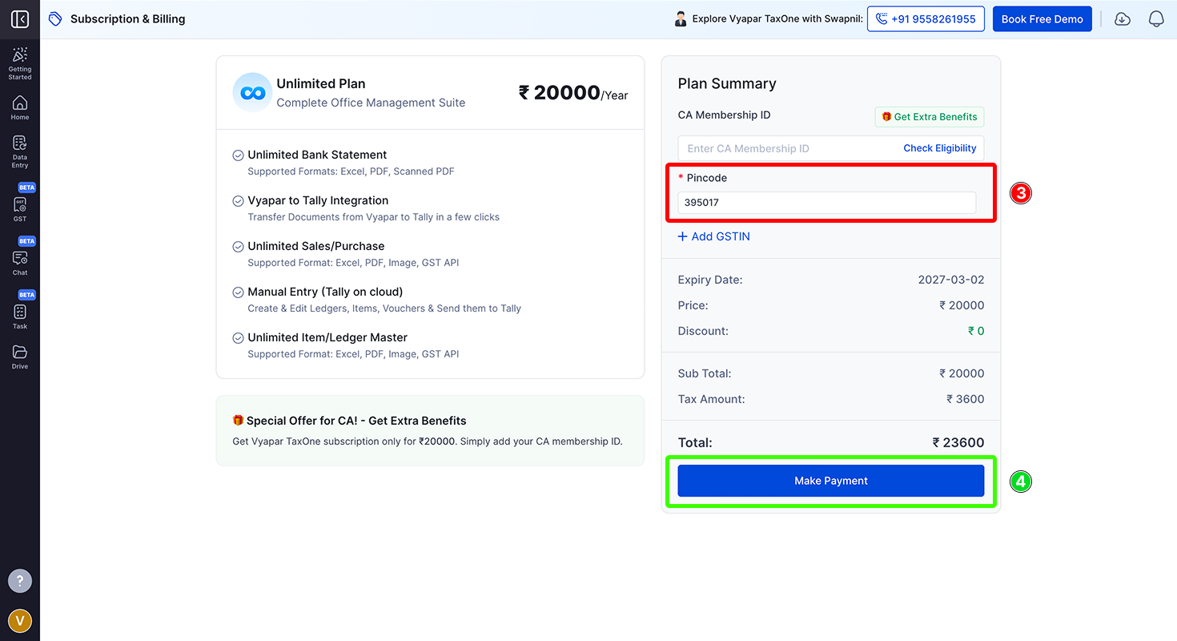Image resolution: width=1177 pixels, height=641 pixels.
Task: Click the Unlimited Item/Ledger Master checkmark icon
Action: pos(238,338)
